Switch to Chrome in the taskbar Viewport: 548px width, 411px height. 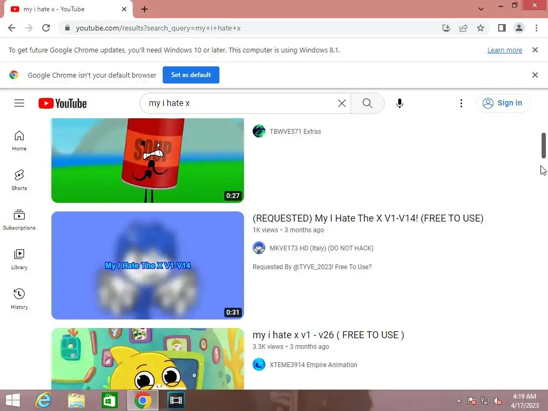[142, 400]
